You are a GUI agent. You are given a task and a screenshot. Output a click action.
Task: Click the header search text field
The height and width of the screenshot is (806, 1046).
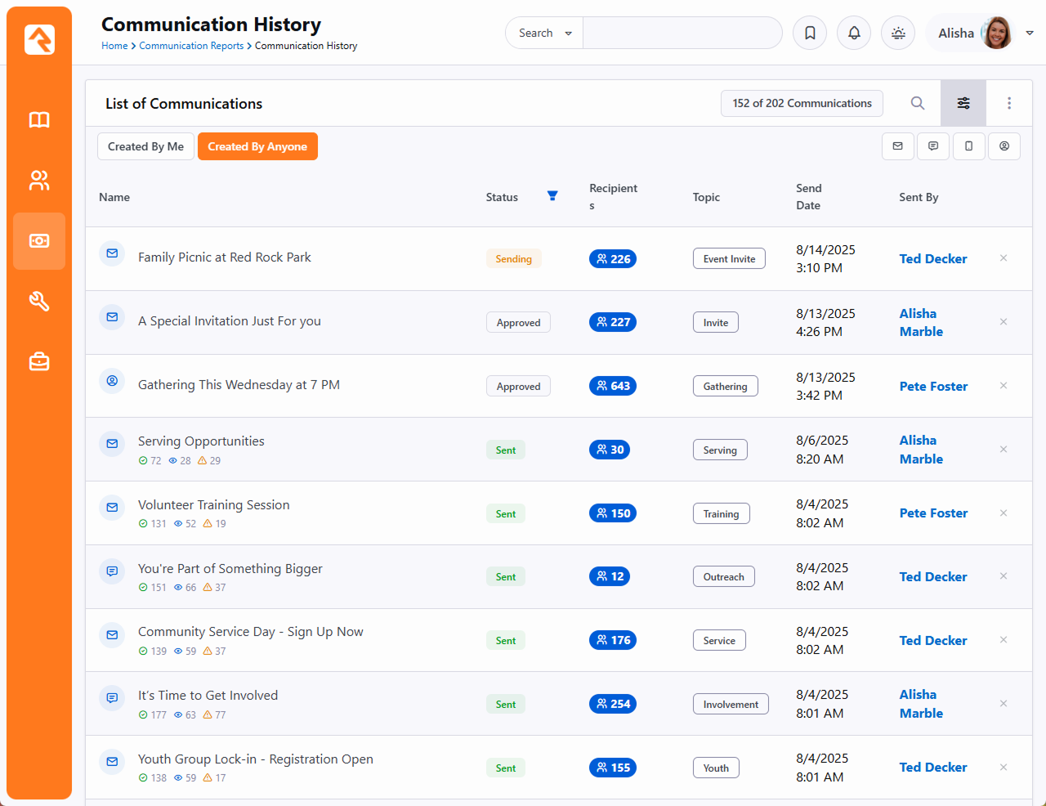point(682,34)
